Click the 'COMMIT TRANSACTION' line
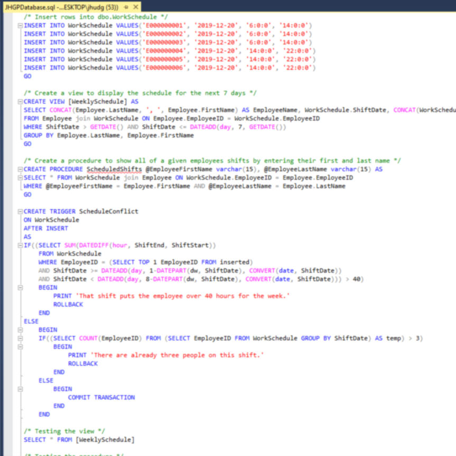456x456 pixels. (x=101, y=397)
